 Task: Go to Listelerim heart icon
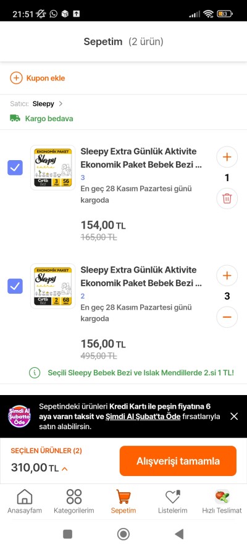(x=172, y=497)
